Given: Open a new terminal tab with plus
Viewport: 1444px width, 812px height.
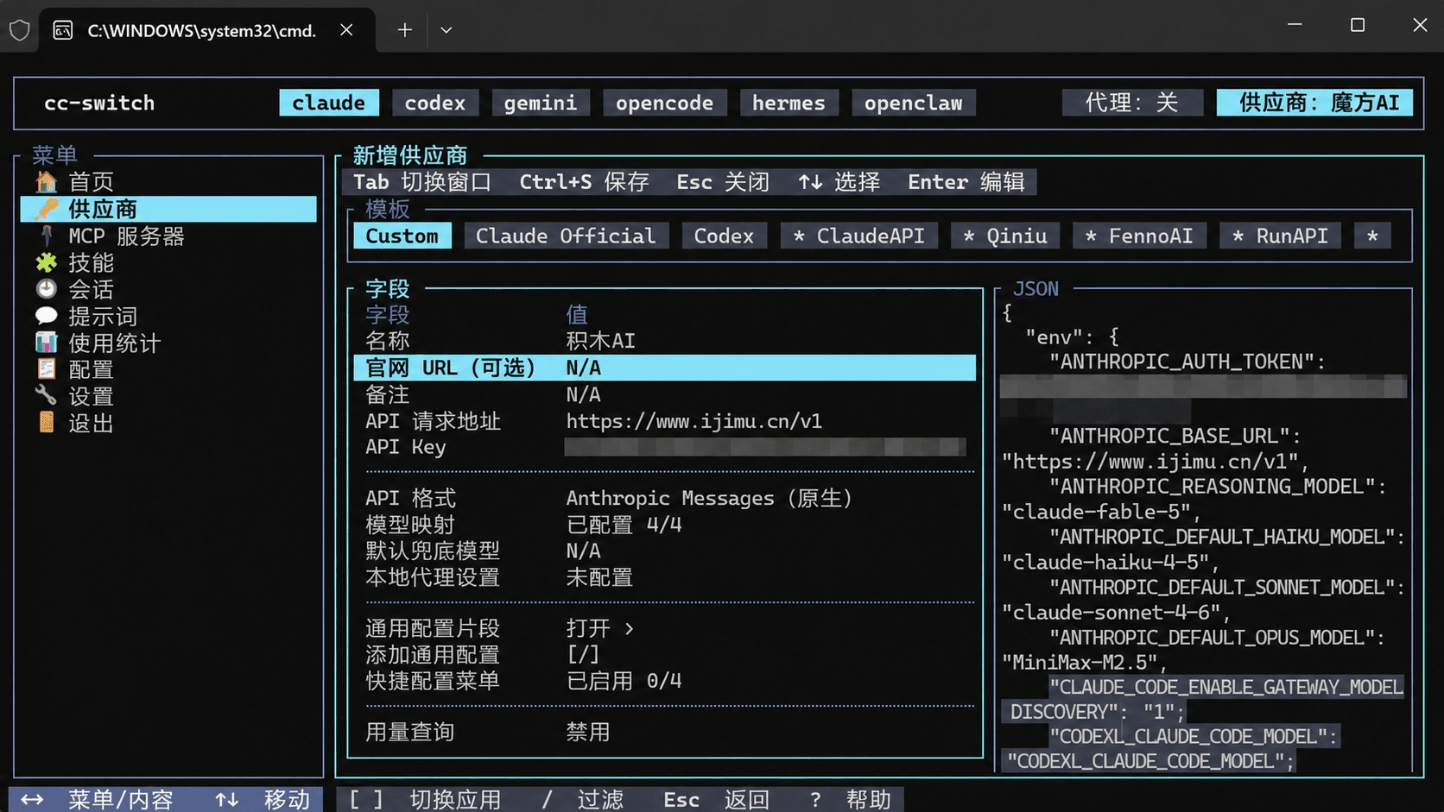Looking at the screenshot, I should 404,30.
